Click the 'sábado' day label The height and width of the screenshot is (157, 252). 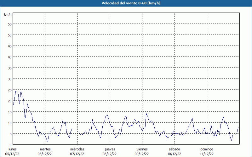(x=175, y=149)
